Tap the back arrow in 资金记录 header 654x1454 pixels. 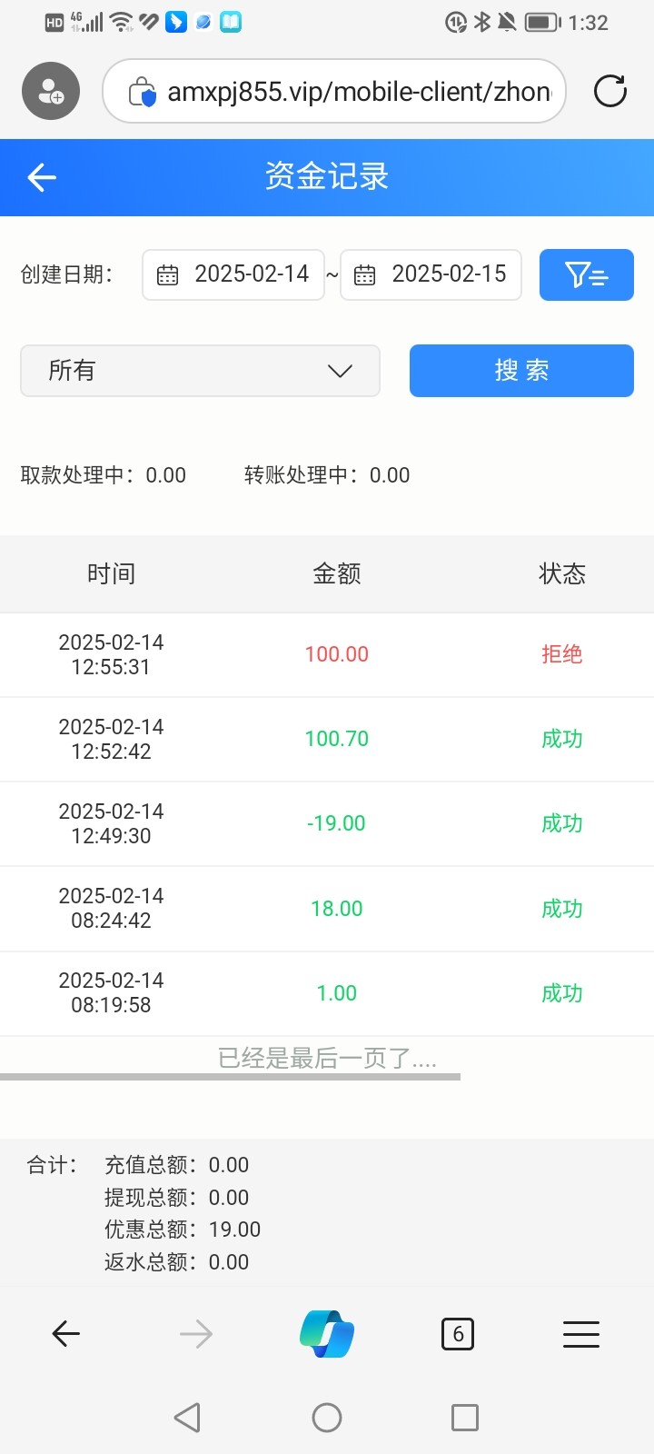(42, 177)
